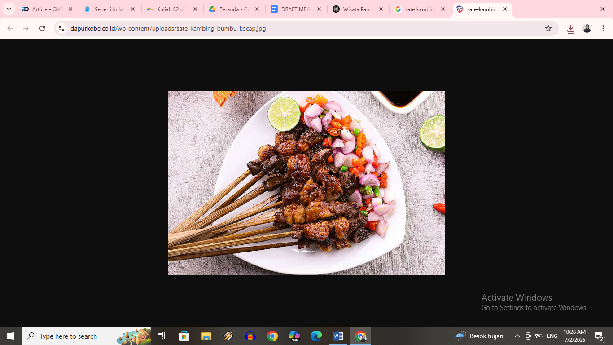Open File Explorer from the taskbar
613x345 pixels.
(206, 336)
